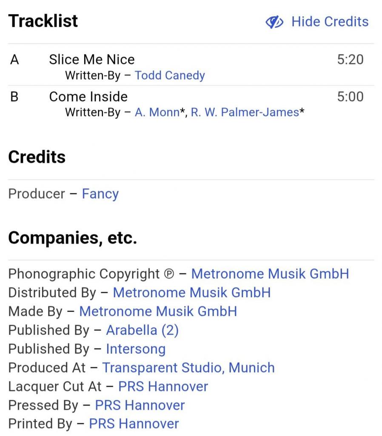Open Intersong publisher link

[136, 349]
